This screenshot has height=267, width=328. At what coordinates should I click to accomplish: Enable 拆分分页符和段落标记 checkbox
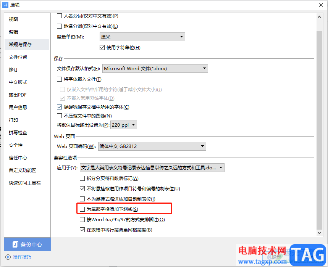coord(82,179)
